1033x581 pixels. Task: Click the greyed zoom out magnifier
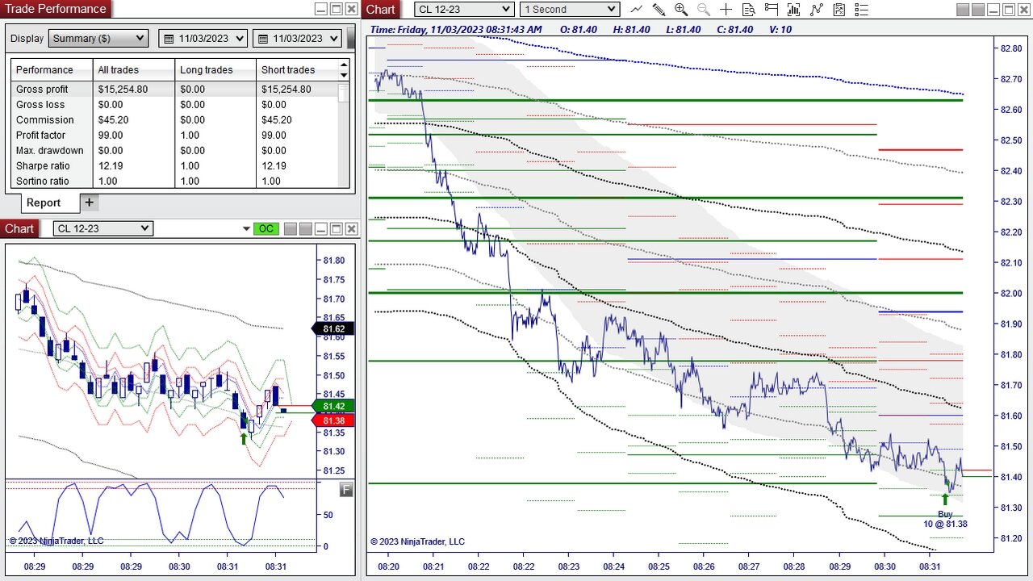[x=704, y=9]
